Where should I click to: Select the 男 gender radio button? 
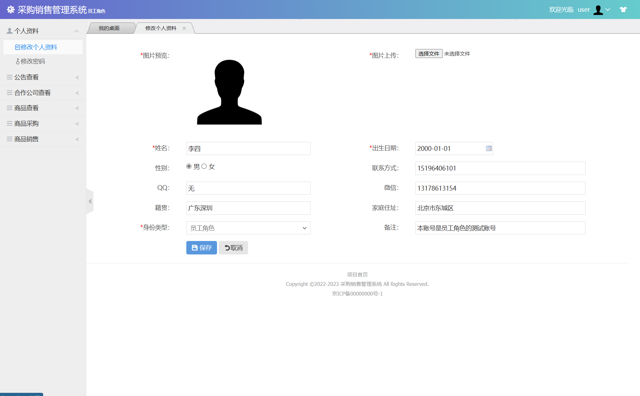(189, 166)
